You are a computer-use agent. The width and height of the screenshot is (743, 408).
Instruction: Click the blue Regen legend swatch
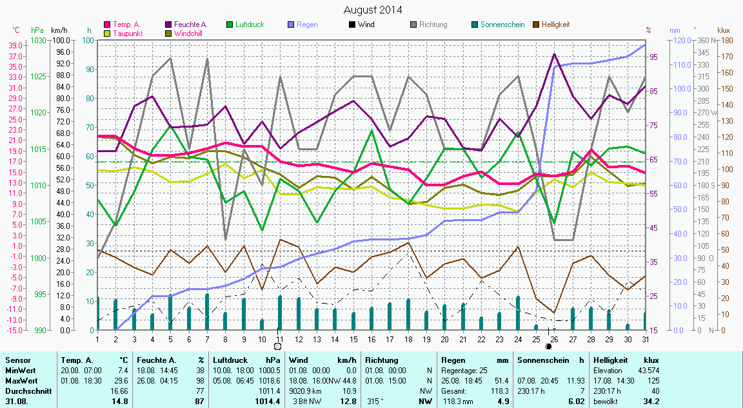click(x=291, y=24)
